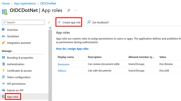The width and height of the screenshot is (181, 101).
Task: Click the App roles section heading
Action: click(x=63, y=33)
